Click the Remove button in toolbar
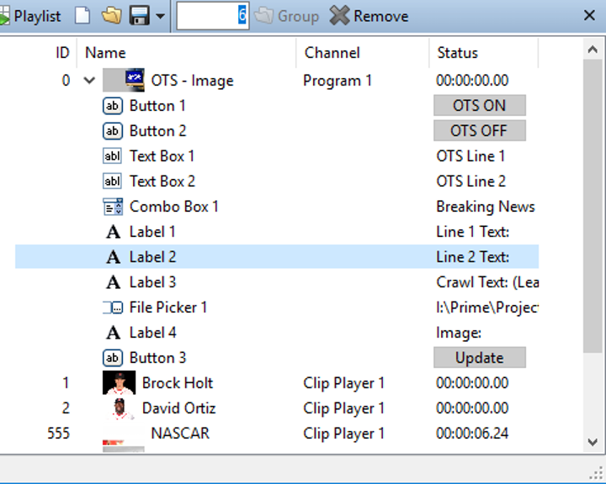 click(x=369, y=16)
